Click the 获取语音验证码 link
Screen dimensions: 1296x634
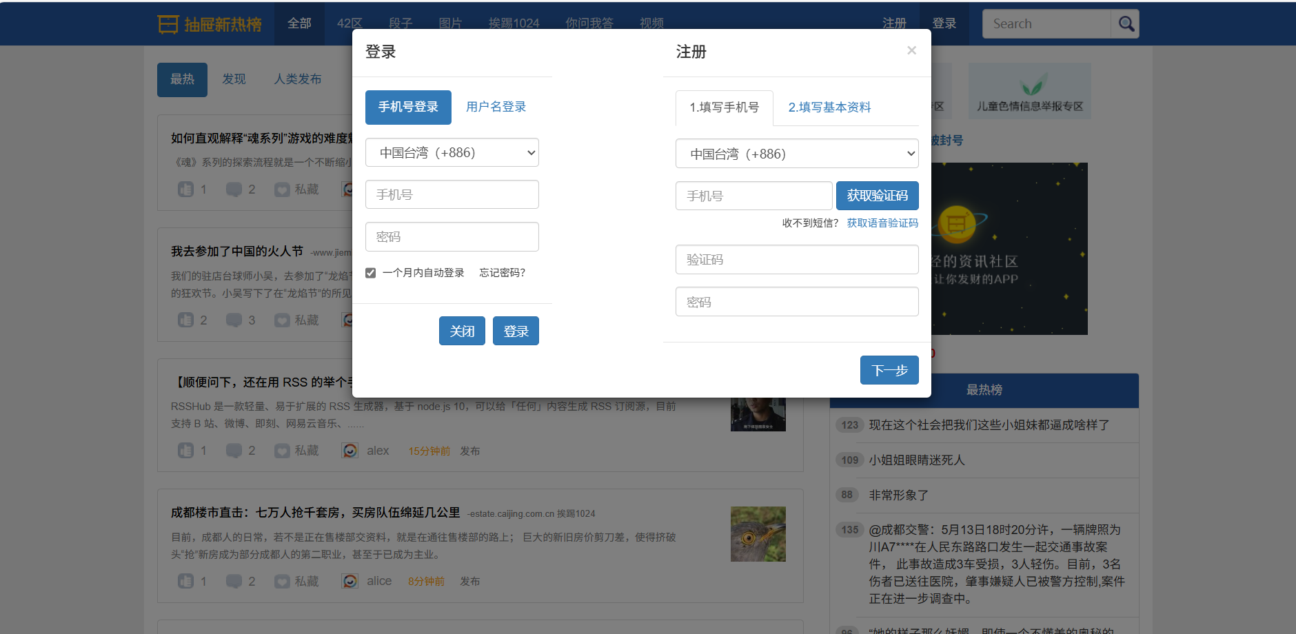click(x=882, y=223)
